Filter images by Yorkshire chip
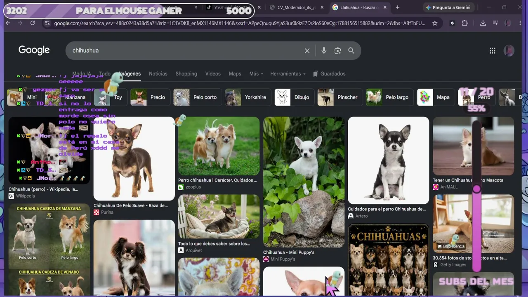The height and width of the screenshot is (297, 528). click(248, 97)
